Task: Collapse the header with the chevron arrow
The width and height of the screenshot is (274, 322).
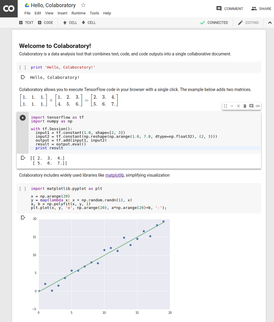Action: [270, 23]
